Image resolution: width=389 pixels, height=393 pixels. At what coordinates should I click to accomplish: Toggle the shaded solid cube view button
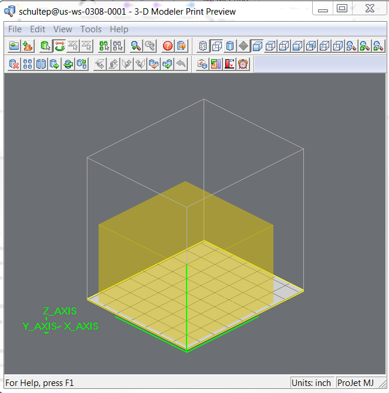point(257,46)
